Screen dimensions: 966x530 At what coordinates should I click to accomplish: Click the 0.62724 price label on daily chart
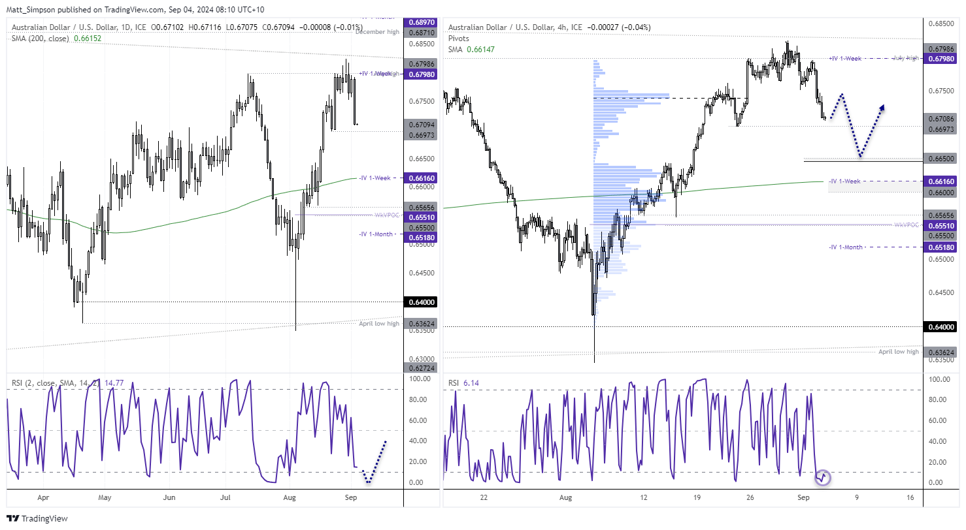(420, 368)
